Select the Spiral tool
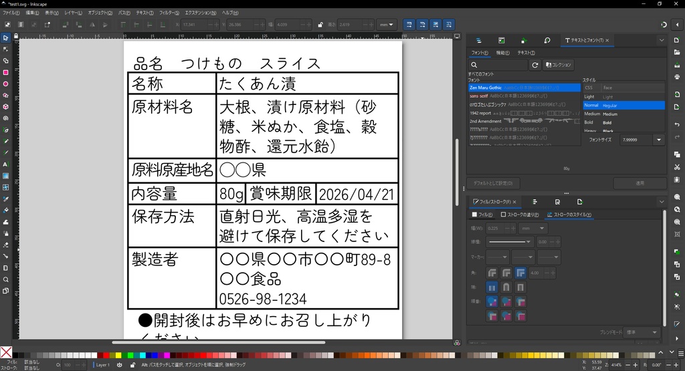685x371 pixels. [x=5, y=118]
